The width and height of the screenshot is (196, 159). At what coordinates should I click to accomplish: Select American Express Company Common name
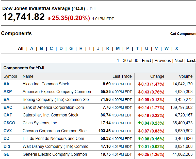[57, 91]
